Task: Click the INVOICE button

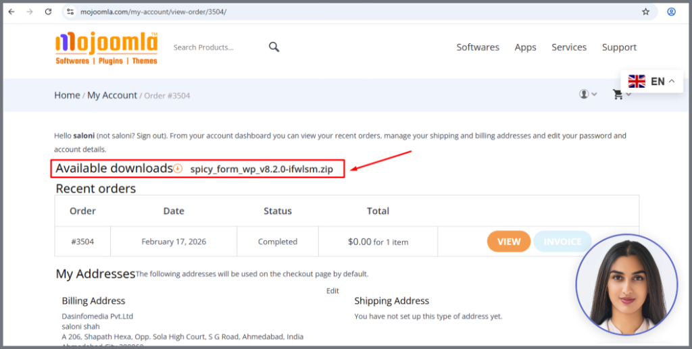Action: (562, 241)
